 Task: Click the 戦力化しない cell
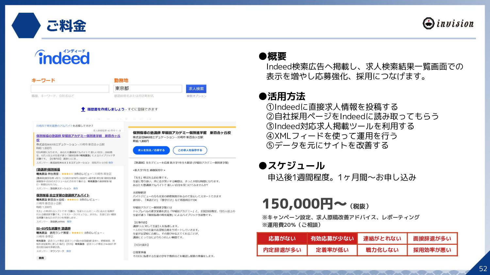click(382, 250)
